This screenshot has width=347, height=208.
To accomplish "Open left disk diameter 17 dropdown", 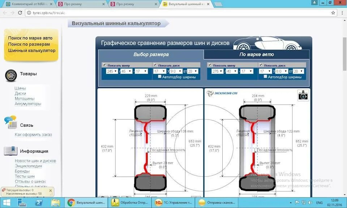I will click(160, 71).
